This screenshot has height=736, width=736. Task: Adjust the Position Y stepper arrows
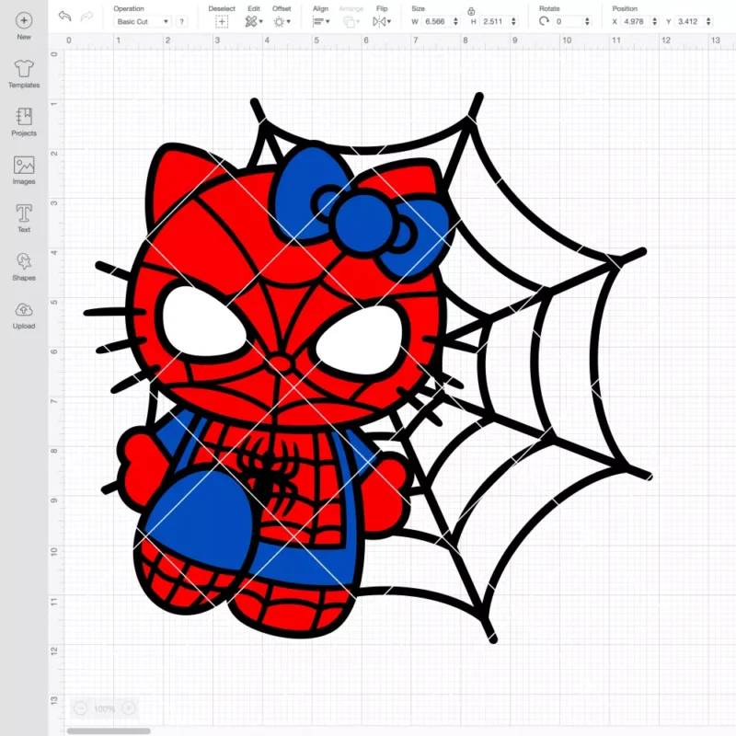(708, 21)
